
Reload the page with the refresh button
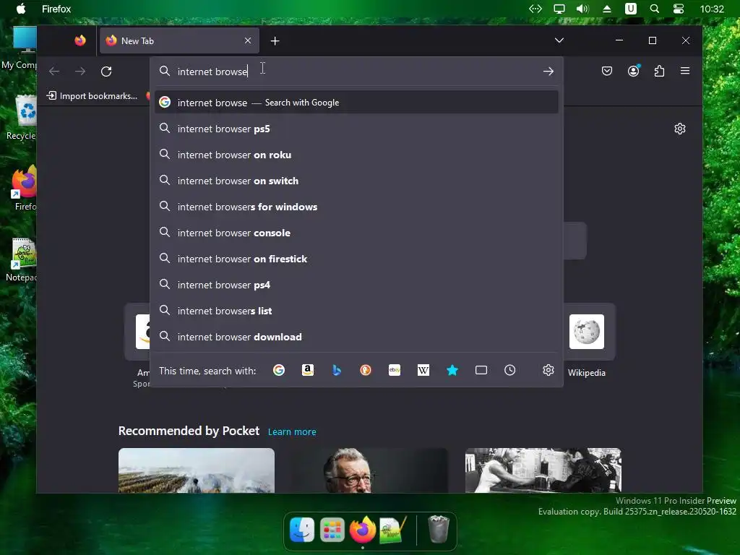point(106,72)
